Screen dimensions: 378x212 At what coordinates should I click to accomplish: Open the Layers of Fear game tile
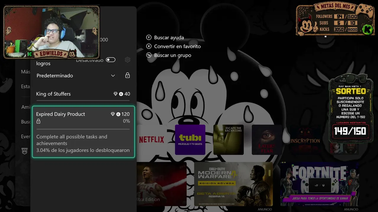[x=267, y=140]
